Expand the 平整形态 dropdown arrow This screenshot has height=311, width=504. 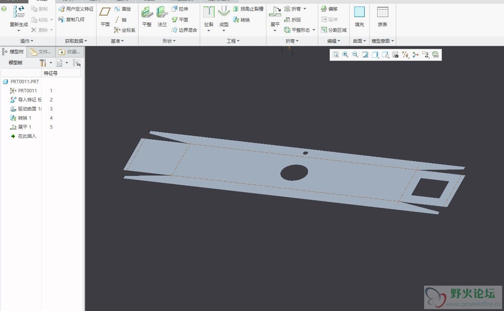(x=314, y=30)
